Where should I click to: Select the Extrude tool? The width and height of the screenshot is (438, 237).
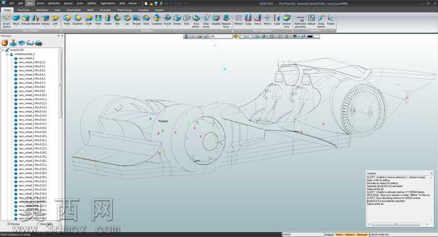click(26, 20)
